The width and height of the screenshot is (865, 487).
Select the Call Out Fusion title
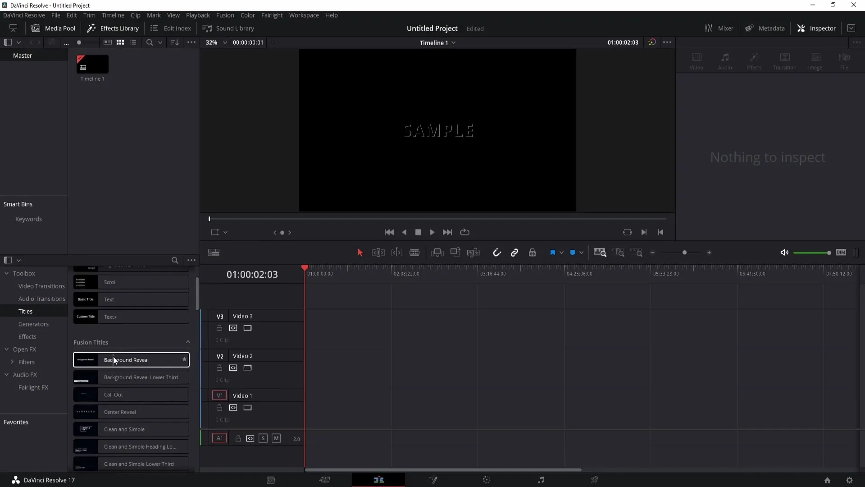[x=131, y=395]
